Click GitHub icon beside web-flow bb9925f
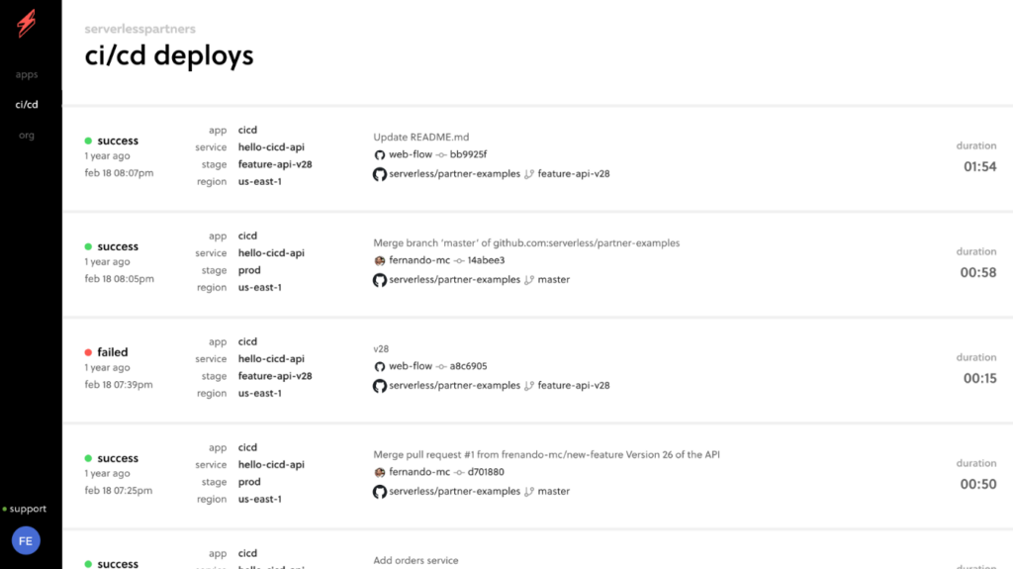1013x569 pixels. click(x=379, y=154)
